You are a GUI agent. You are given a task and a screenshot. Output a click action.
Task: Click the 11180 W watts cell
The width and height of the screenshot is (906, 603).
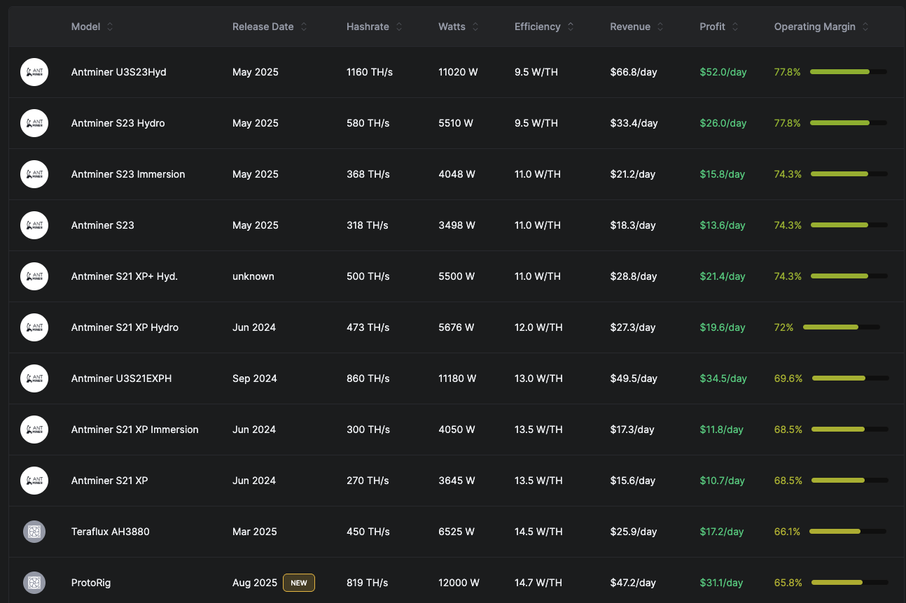[x=457, y=378]
